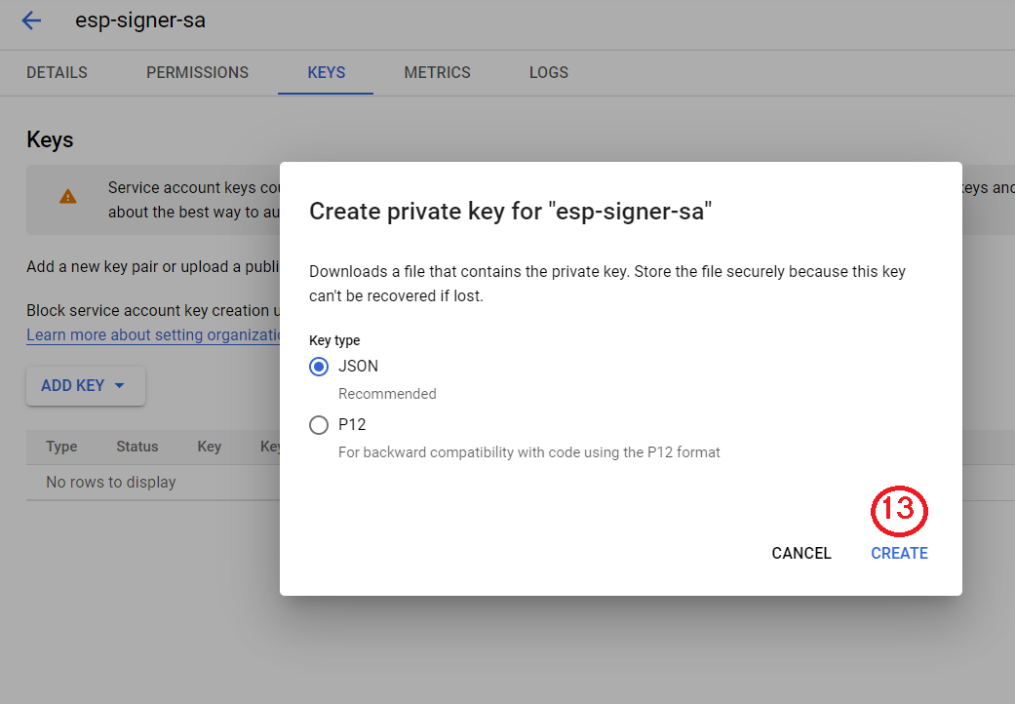
Task: Click the ADD KEY button label
Action: pyautogui.click(x=72, y=386)
